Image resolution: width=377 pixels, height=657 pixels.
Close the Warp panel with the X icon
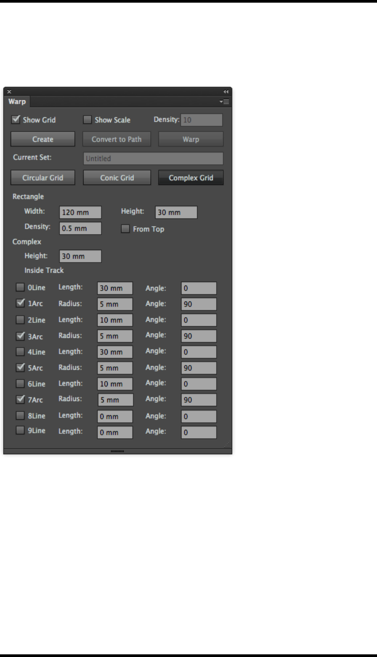point(9,92)
